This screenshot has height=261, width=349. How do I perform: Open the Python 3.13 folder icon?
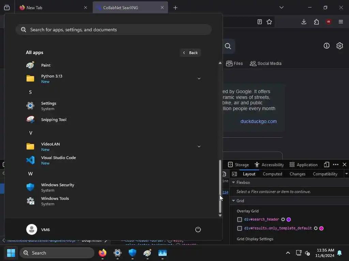(x=30, y=79)
